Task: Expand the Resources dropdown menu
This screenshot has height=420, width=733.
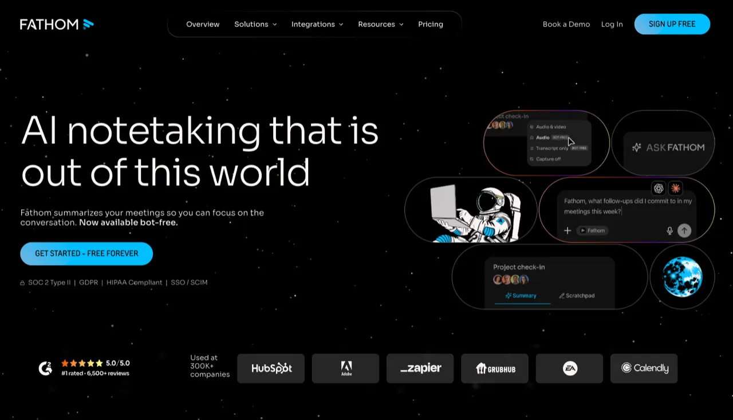Action: pyautogui.click(x=381, y=24)
